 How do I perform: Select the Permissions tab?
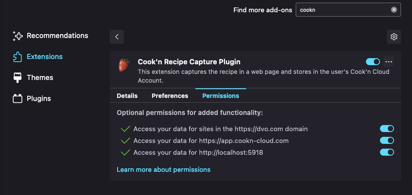221,96
